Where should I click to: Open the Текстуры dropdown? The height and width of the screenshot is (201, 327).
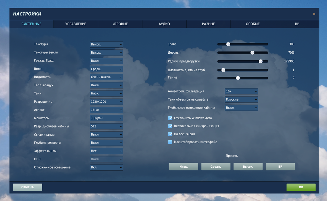pos(106,44)
